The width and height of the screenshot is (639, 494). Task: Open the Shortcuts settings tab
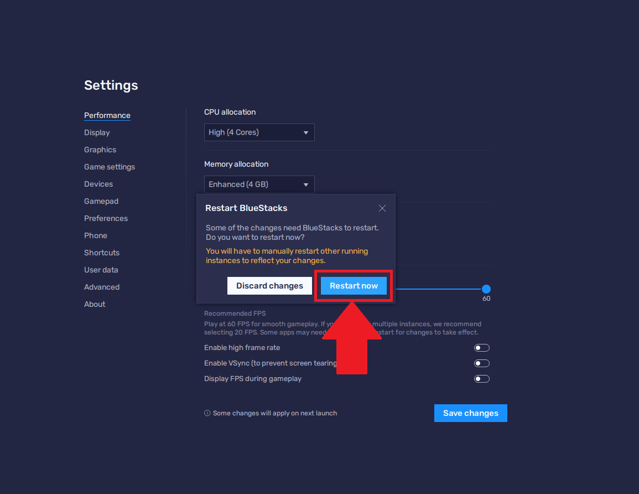coord(102,253)
